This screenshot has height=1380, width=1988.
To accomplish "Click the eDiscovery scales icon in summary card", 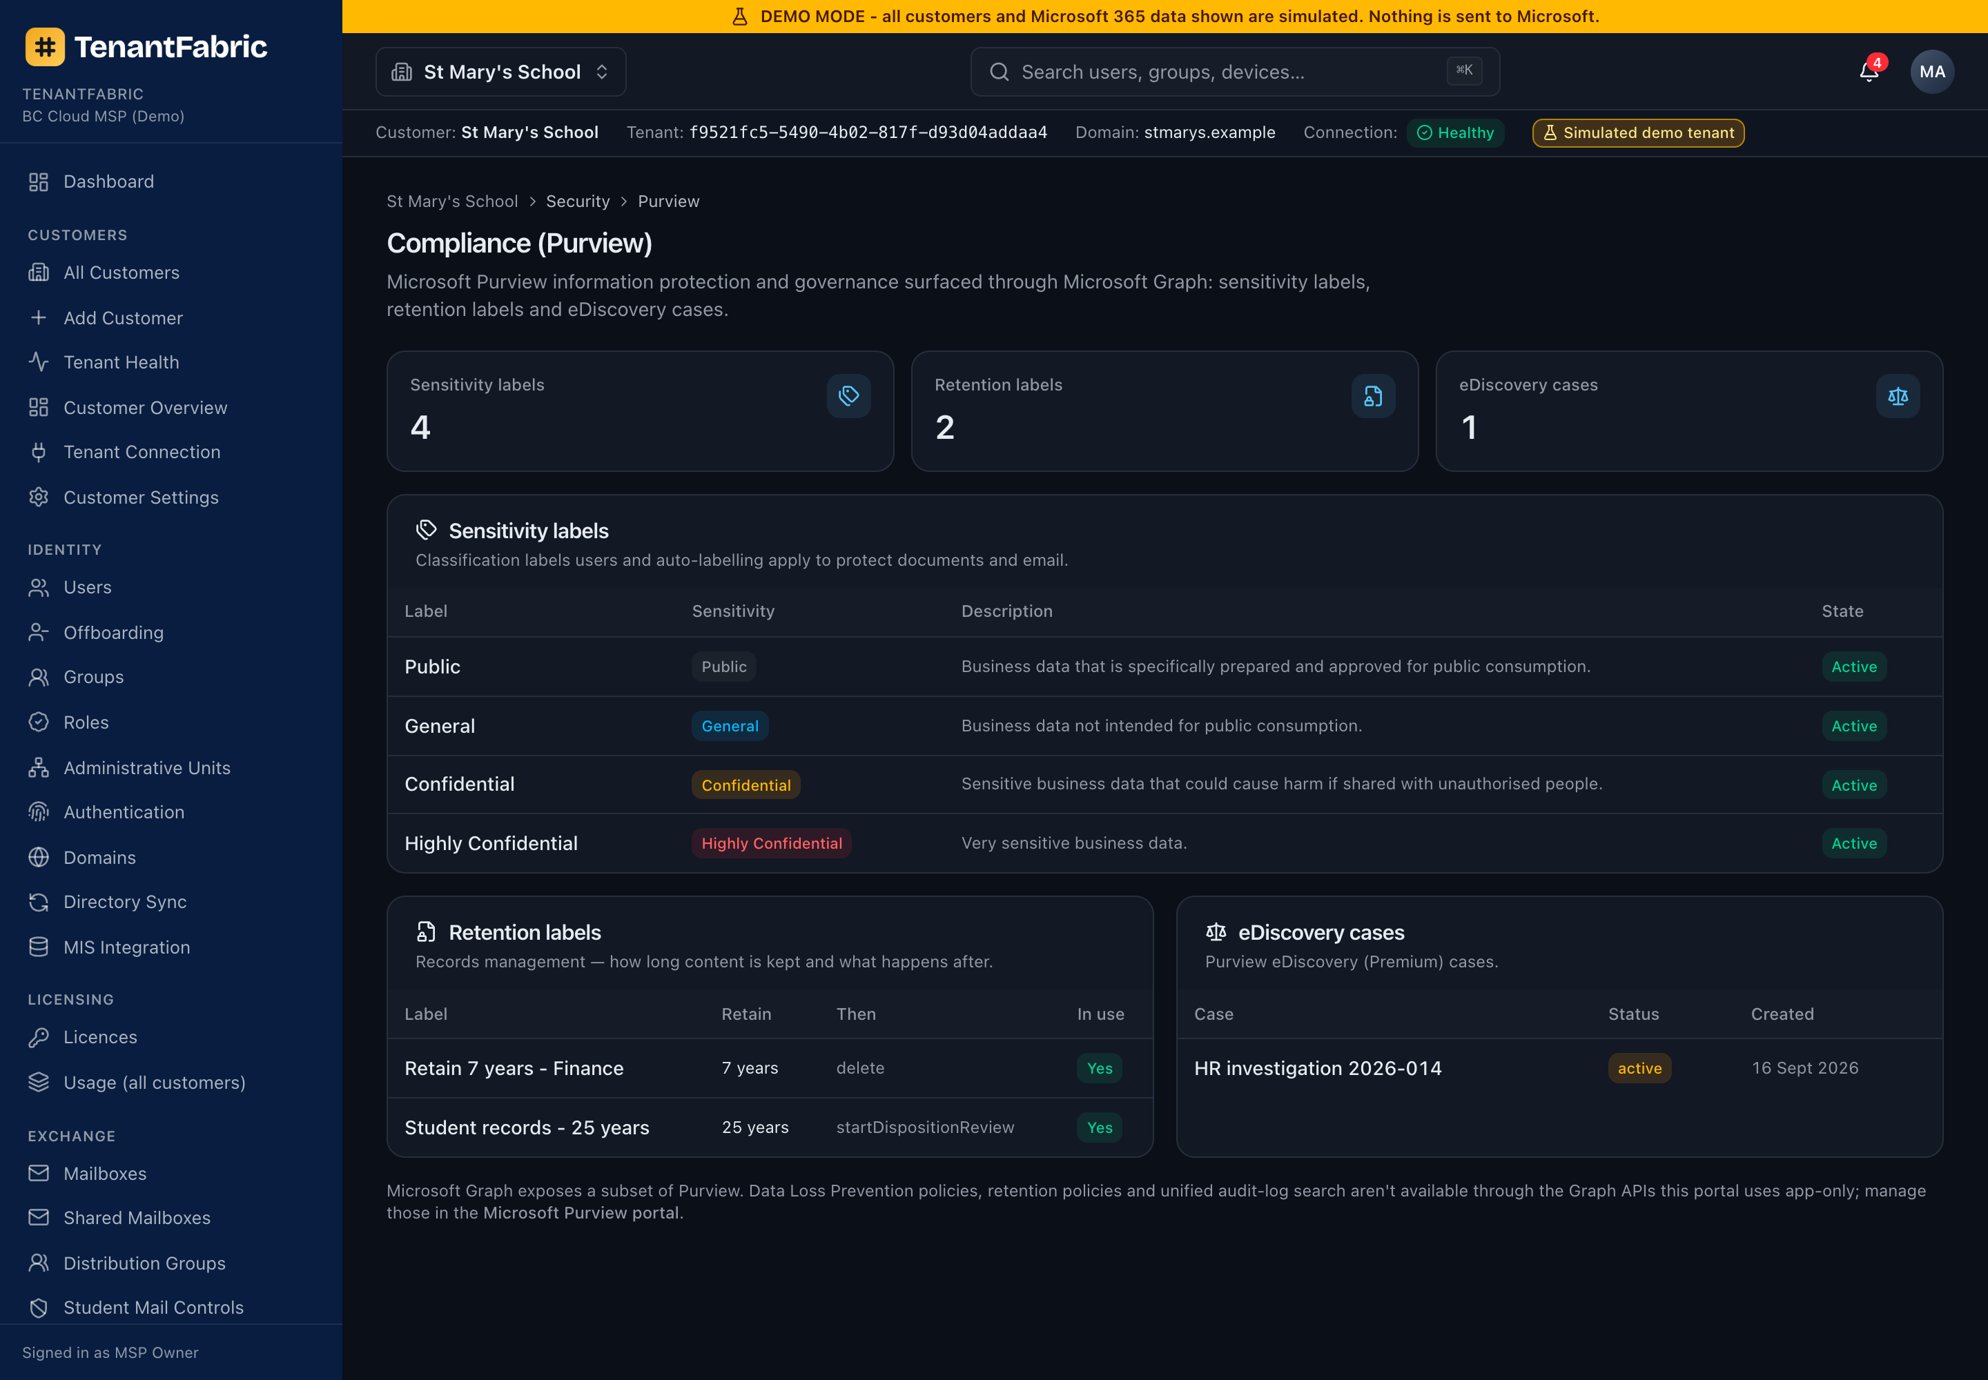I will 1897,396.
